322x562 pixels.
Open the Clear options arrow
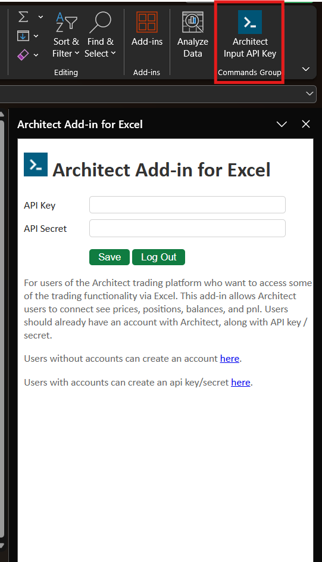[x=36, y=55]
